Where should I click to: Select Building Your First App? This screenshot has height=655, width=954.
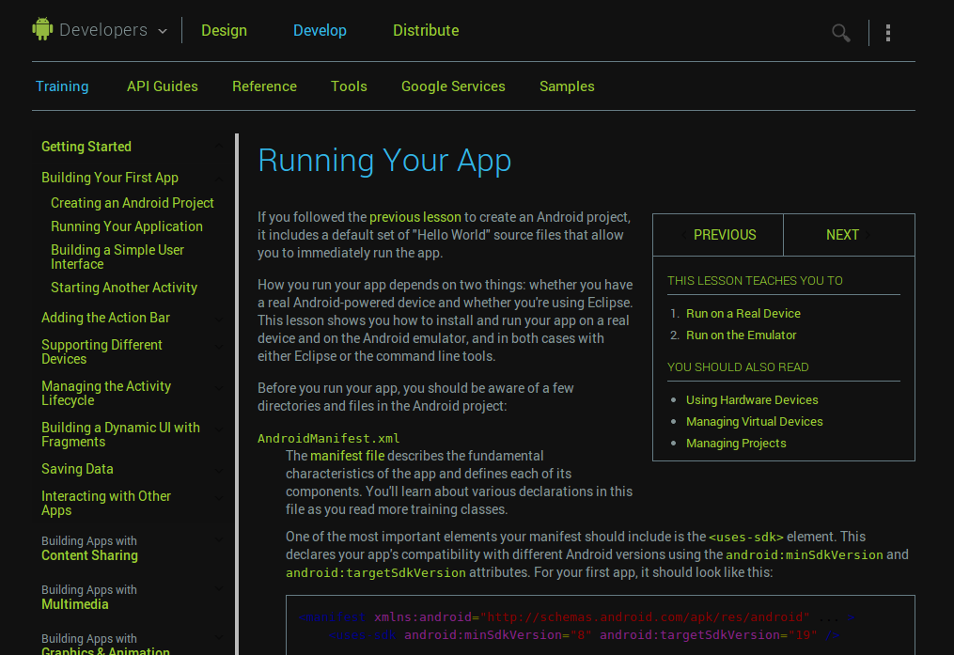click(x=110, y=178)
